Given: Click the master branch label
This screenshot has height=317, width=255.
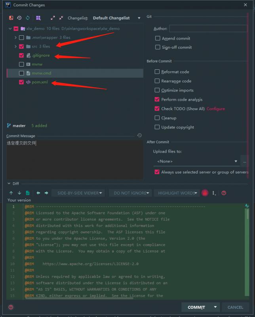Looking at the screenshot, I should pos(19,126).
